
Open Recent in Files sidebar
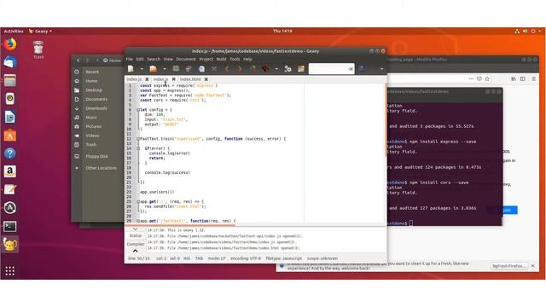pos(92,72)
